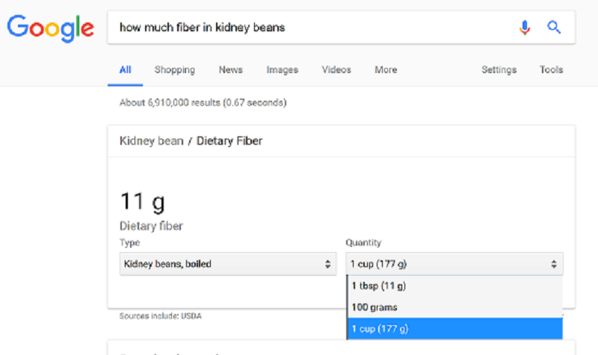Click the results count text
Image resolution: width=598 pixels, height=355 pixels.
pos(203,103)
